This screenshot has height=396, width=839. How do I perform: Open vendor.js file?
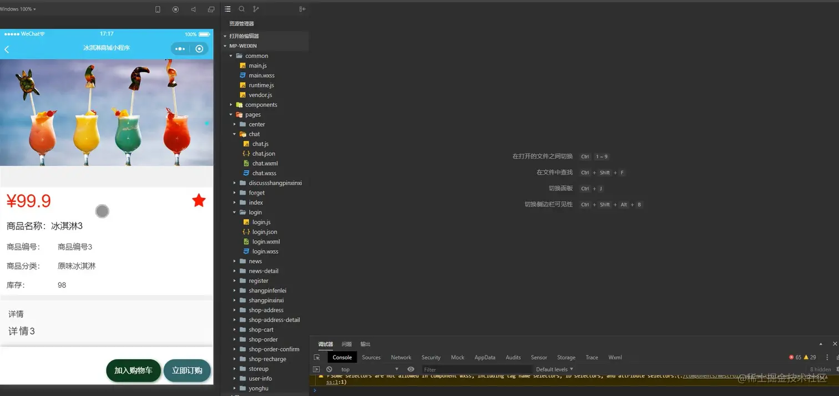coord(260,95)
